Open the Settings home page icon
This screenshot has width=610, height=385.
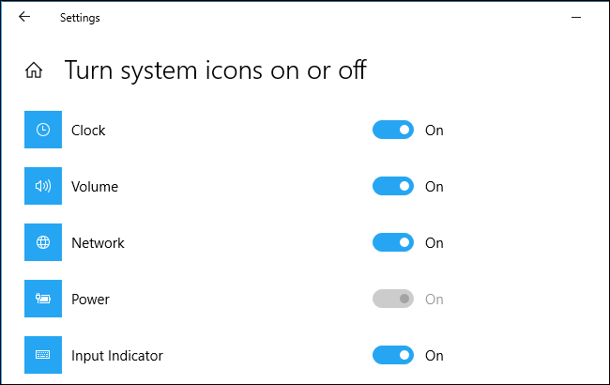pos(34,70)
